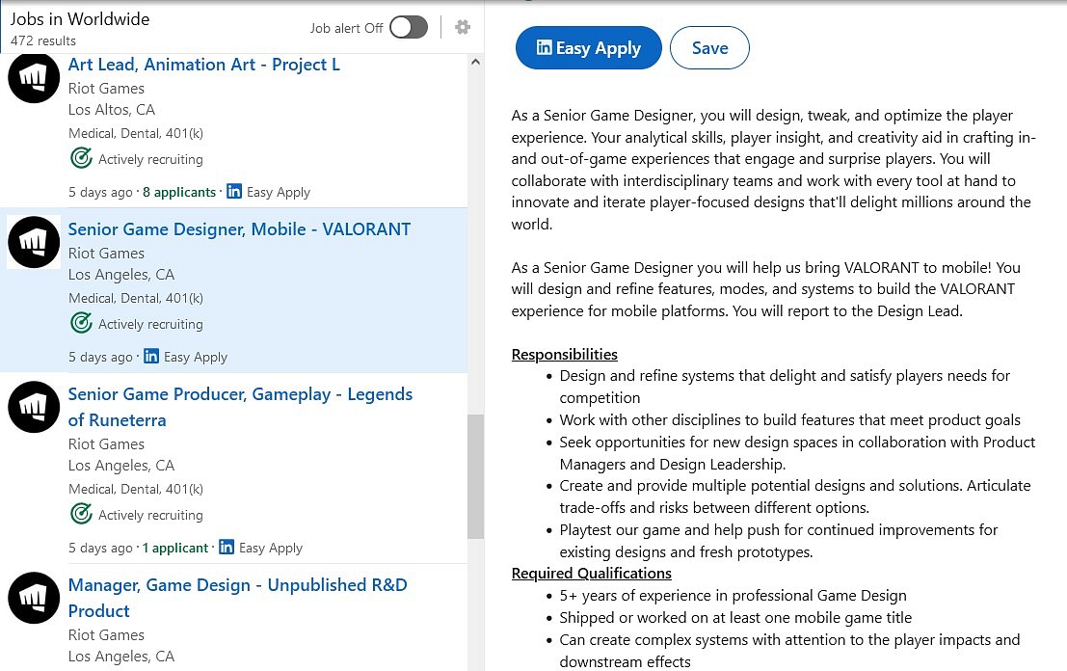This screenshot has width=1067, height=671.
Task: Click Medical, Dental, 401(k) under Art Lead job
Action: pyautogui.click(x=135, y=133)
